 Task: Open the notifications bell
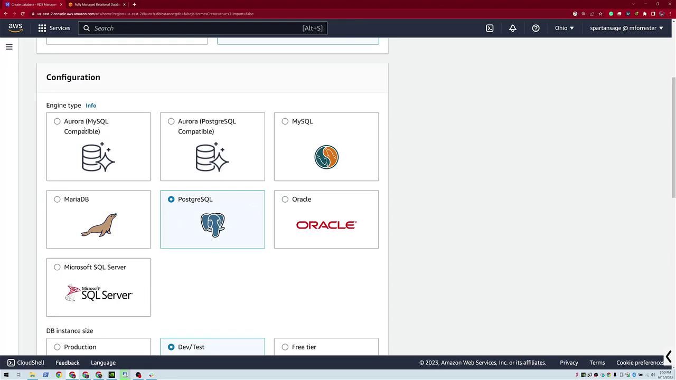point(512,28)
